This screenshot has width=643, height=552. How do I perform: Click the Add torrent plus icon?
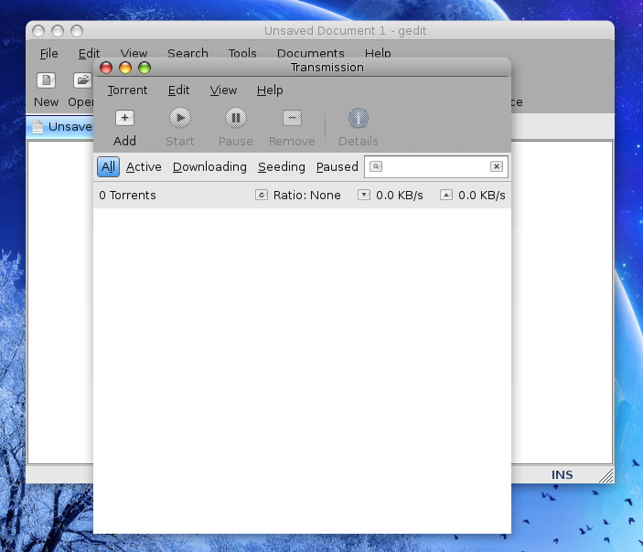pos(124,118)
